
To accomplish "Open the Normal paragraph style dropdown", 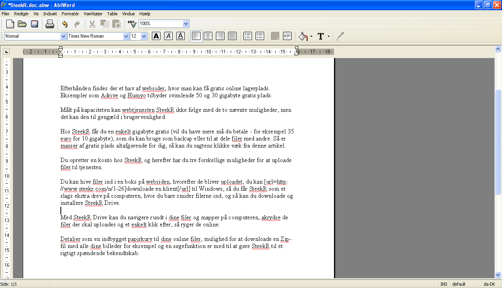I will (63, 36).
